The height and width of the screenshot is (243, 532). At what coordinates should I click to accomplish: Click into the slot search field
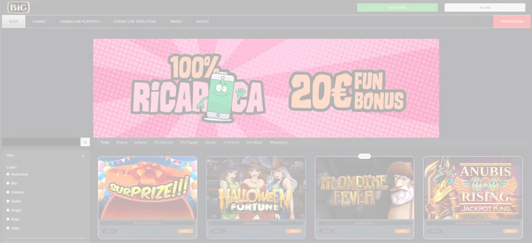[41, 142]
